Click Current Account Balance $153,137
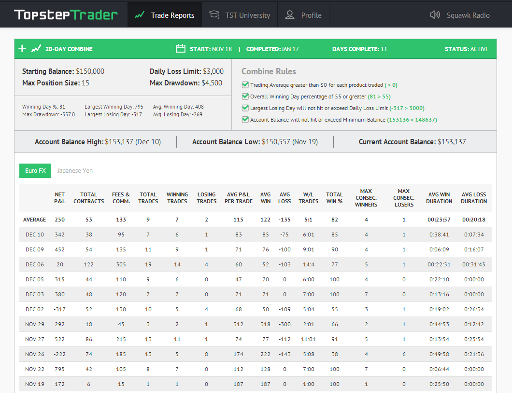 [412, 142]
